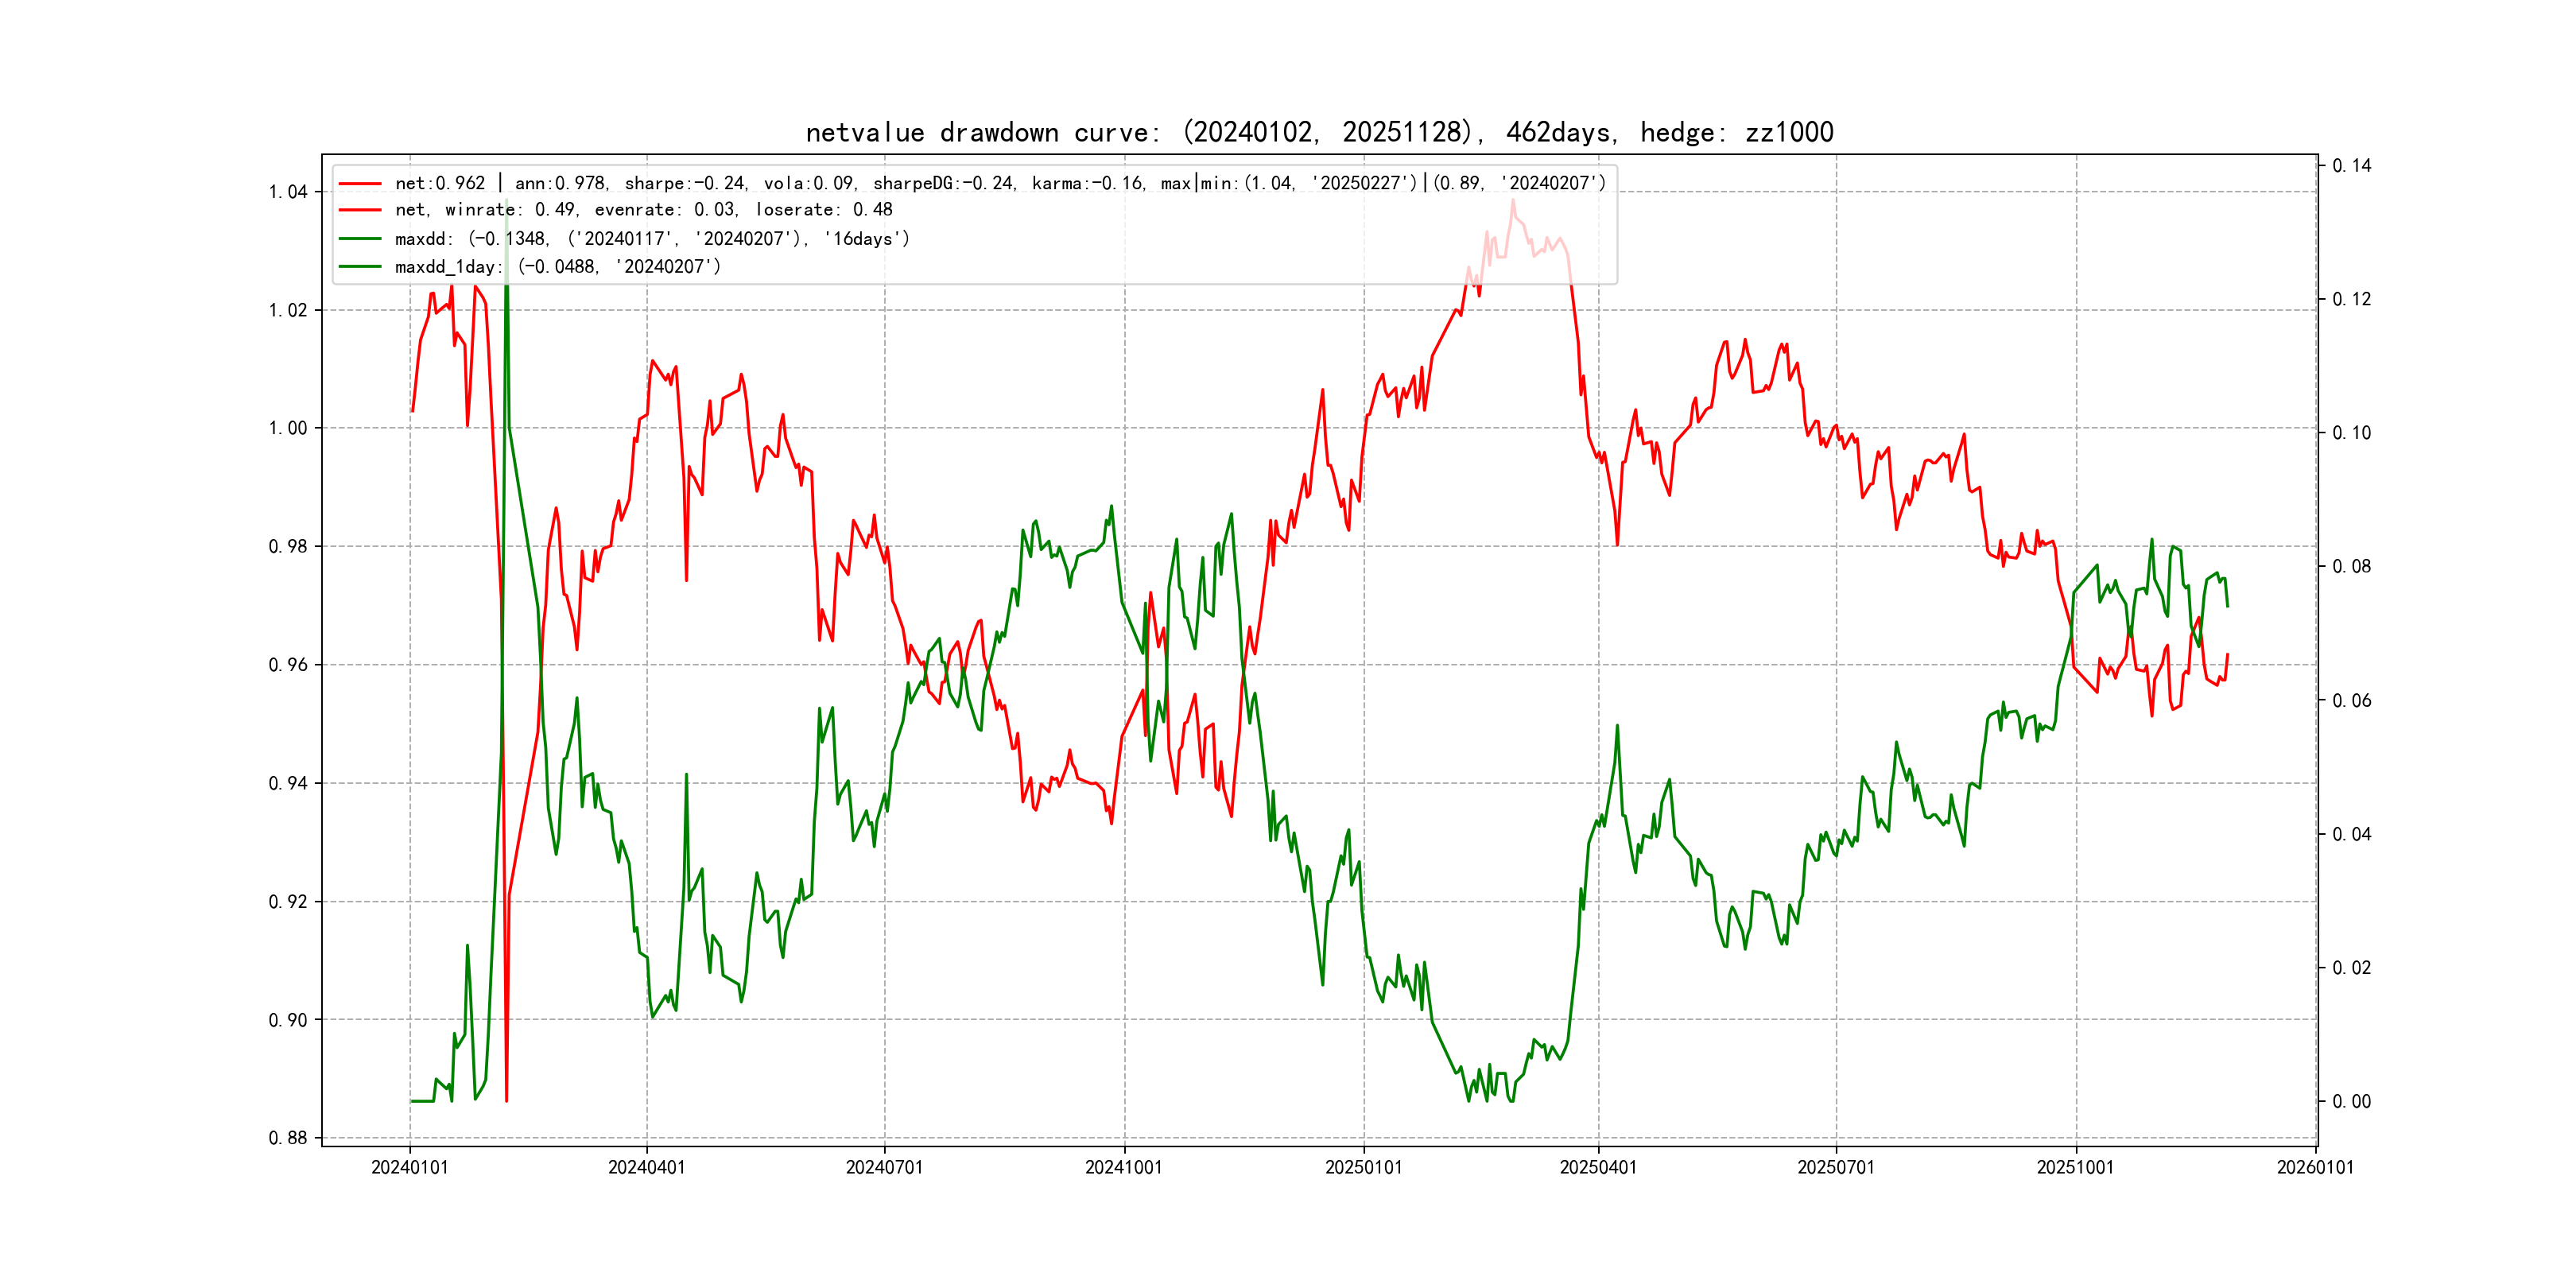The width and height of the screenshot is (2576, 1288).
Task: Click the maxdd_1day legend entry text
Action: click(x=557, y=267)
